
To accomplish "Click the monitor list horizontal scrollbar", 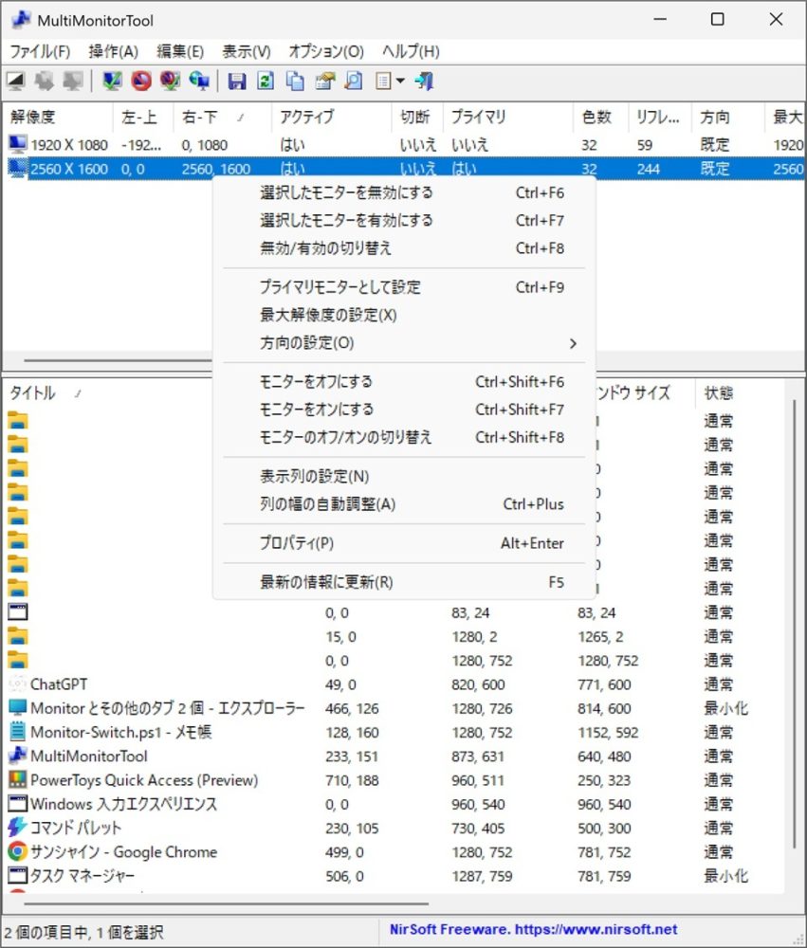I will 118,360.
